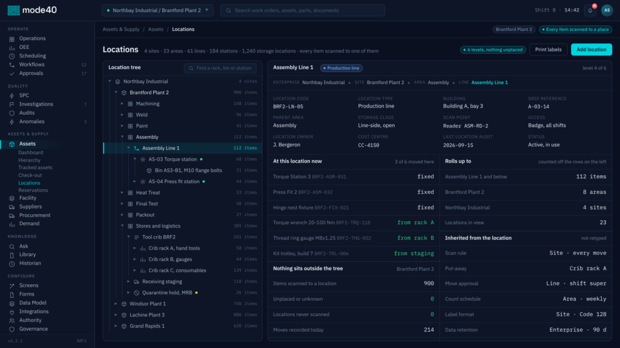Expand the Windsor Plant 1 site
Screen dimensions: 620x348
point(116,304)
